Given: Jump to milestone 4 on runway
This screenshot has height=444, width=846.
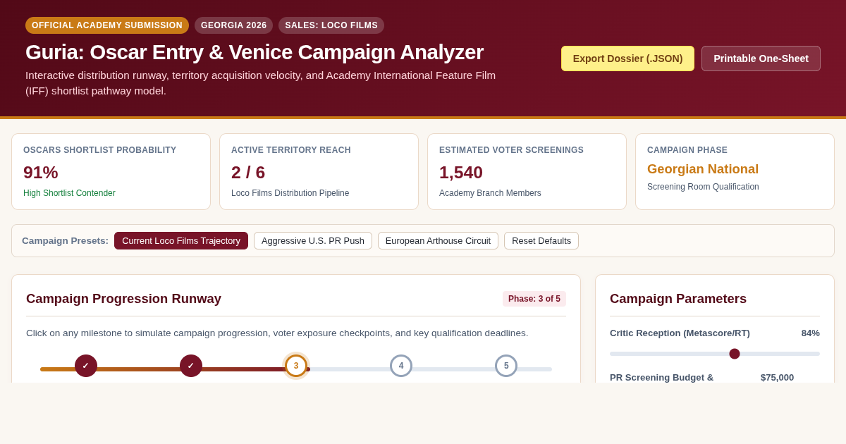Looking at the screenshot, I should pyautogui.click(x=401, y=366).
